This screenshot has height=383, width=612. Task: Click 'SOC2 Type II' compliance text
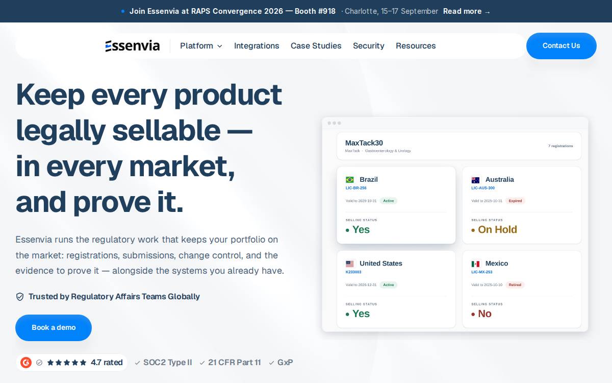tap(168, 363)
